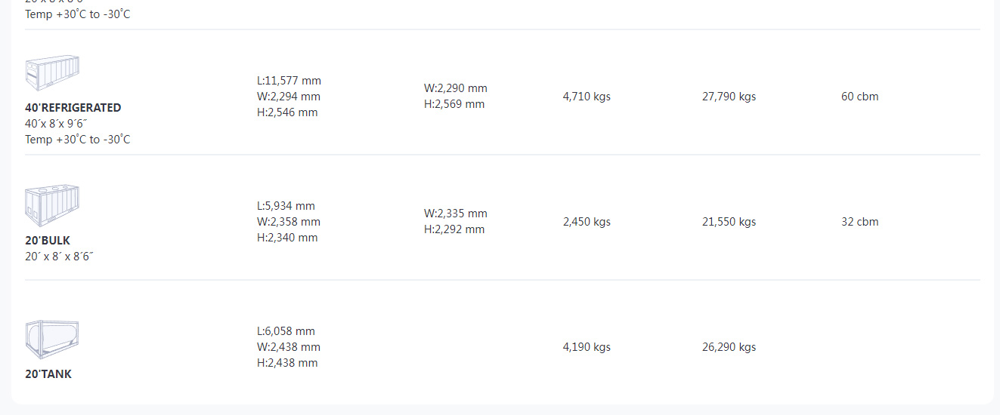The image size is (1000, 415).
Task: Click the 21,550 kgs payload value
Action: click(x=729, y=222)
